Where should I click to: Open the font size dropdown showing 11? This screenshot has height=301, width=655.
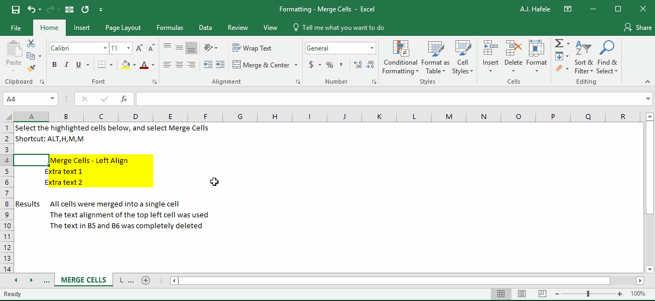[128, 48]
